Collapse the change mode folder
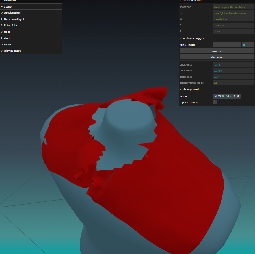The height and width of the screenshot is (254, 255). pyautogui.click(x=181, y=90)
